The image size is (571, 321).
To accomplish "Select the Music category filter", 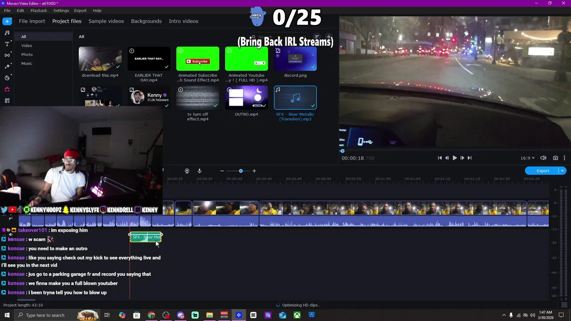I will (27, 63).
